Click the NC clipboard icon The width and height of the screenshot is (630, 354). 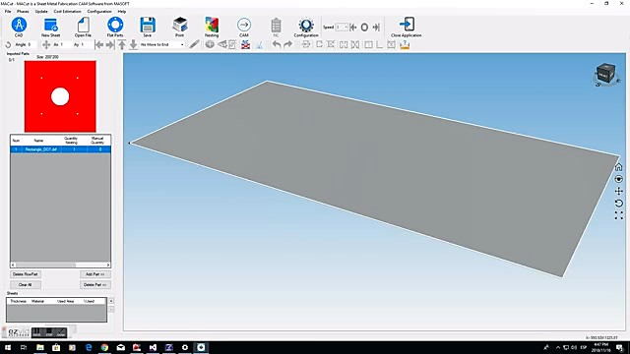[276, 26]
